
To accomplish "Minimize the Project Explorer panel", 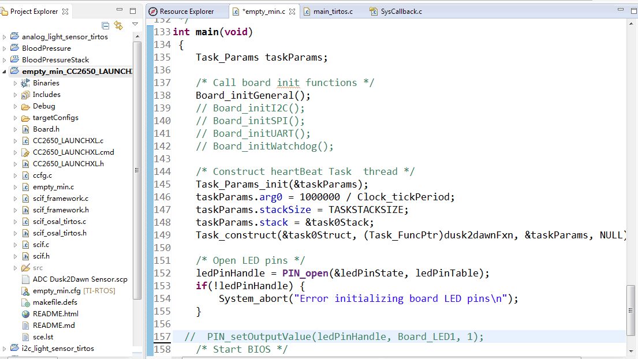I will point(119,10).
